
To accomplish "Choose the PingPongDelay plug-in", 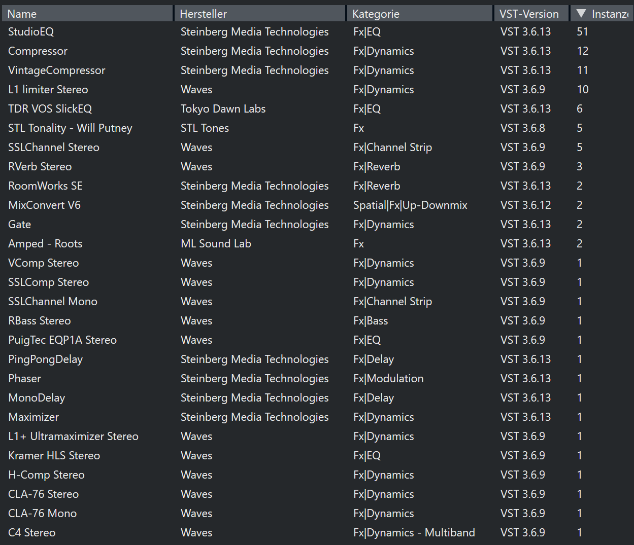I will [x=45, y=359].
